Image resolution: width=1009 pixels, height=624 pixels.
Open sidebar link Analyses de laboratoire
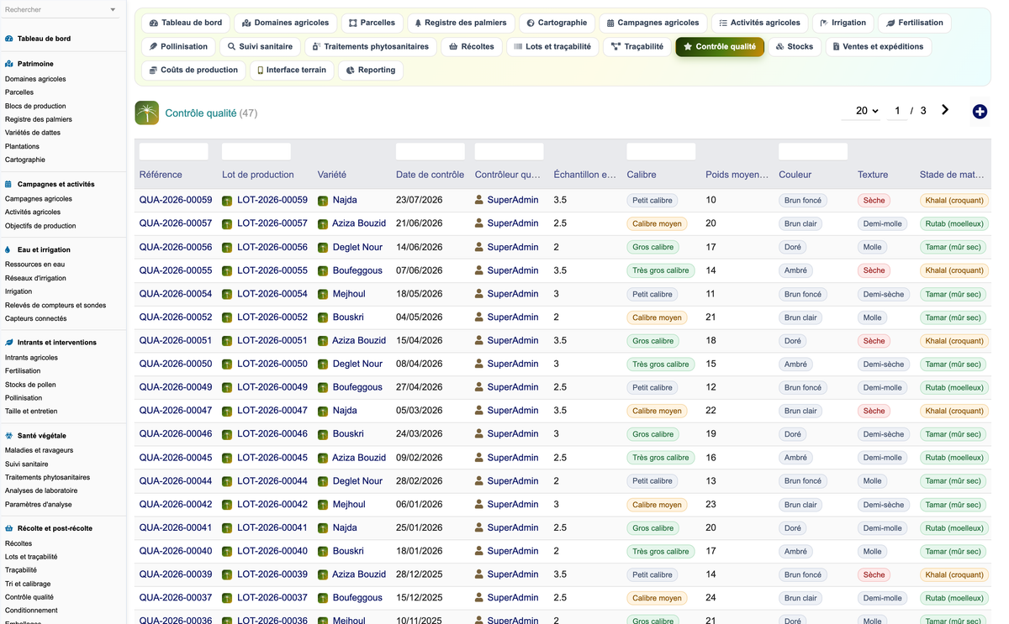[x=41, y=490]
